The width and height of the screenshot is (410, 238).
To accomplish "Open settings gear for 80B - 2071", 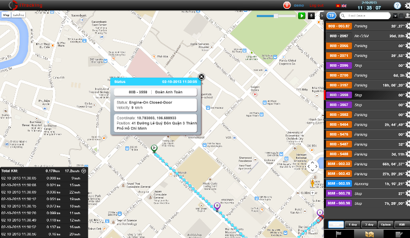I will [x=407, y=56].
